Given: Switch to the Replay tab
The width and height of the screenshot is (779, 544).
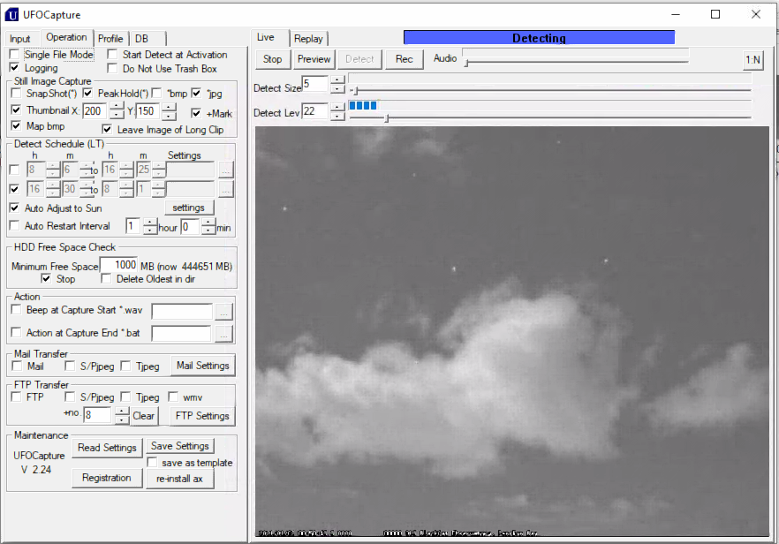Looking at the screenshot, I should [308, 39].
